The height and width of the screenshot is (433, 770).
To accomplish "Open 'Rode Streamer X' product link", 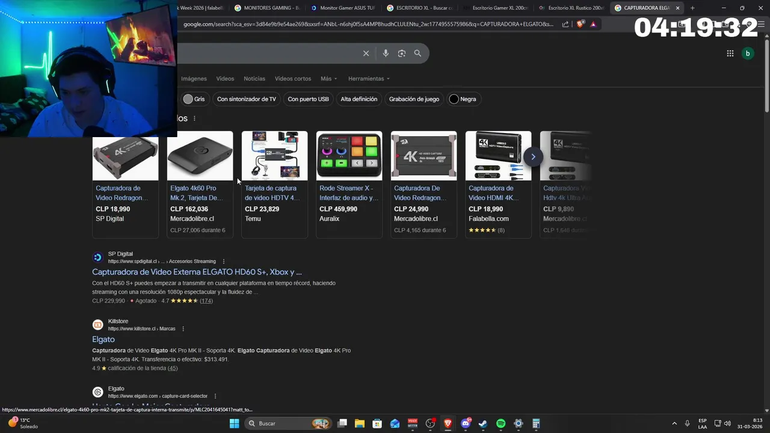I will pyautogui.click(x=348, y=193).
